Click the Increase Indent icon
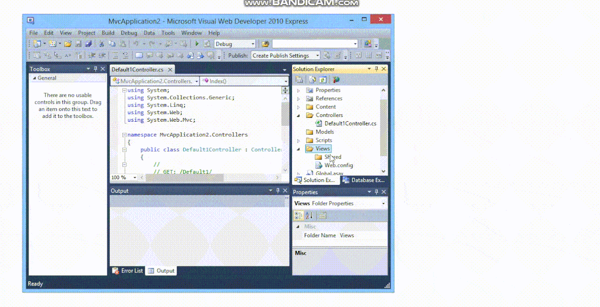Image resolution: width=600 pixels, height=307 pixels. 102,55
